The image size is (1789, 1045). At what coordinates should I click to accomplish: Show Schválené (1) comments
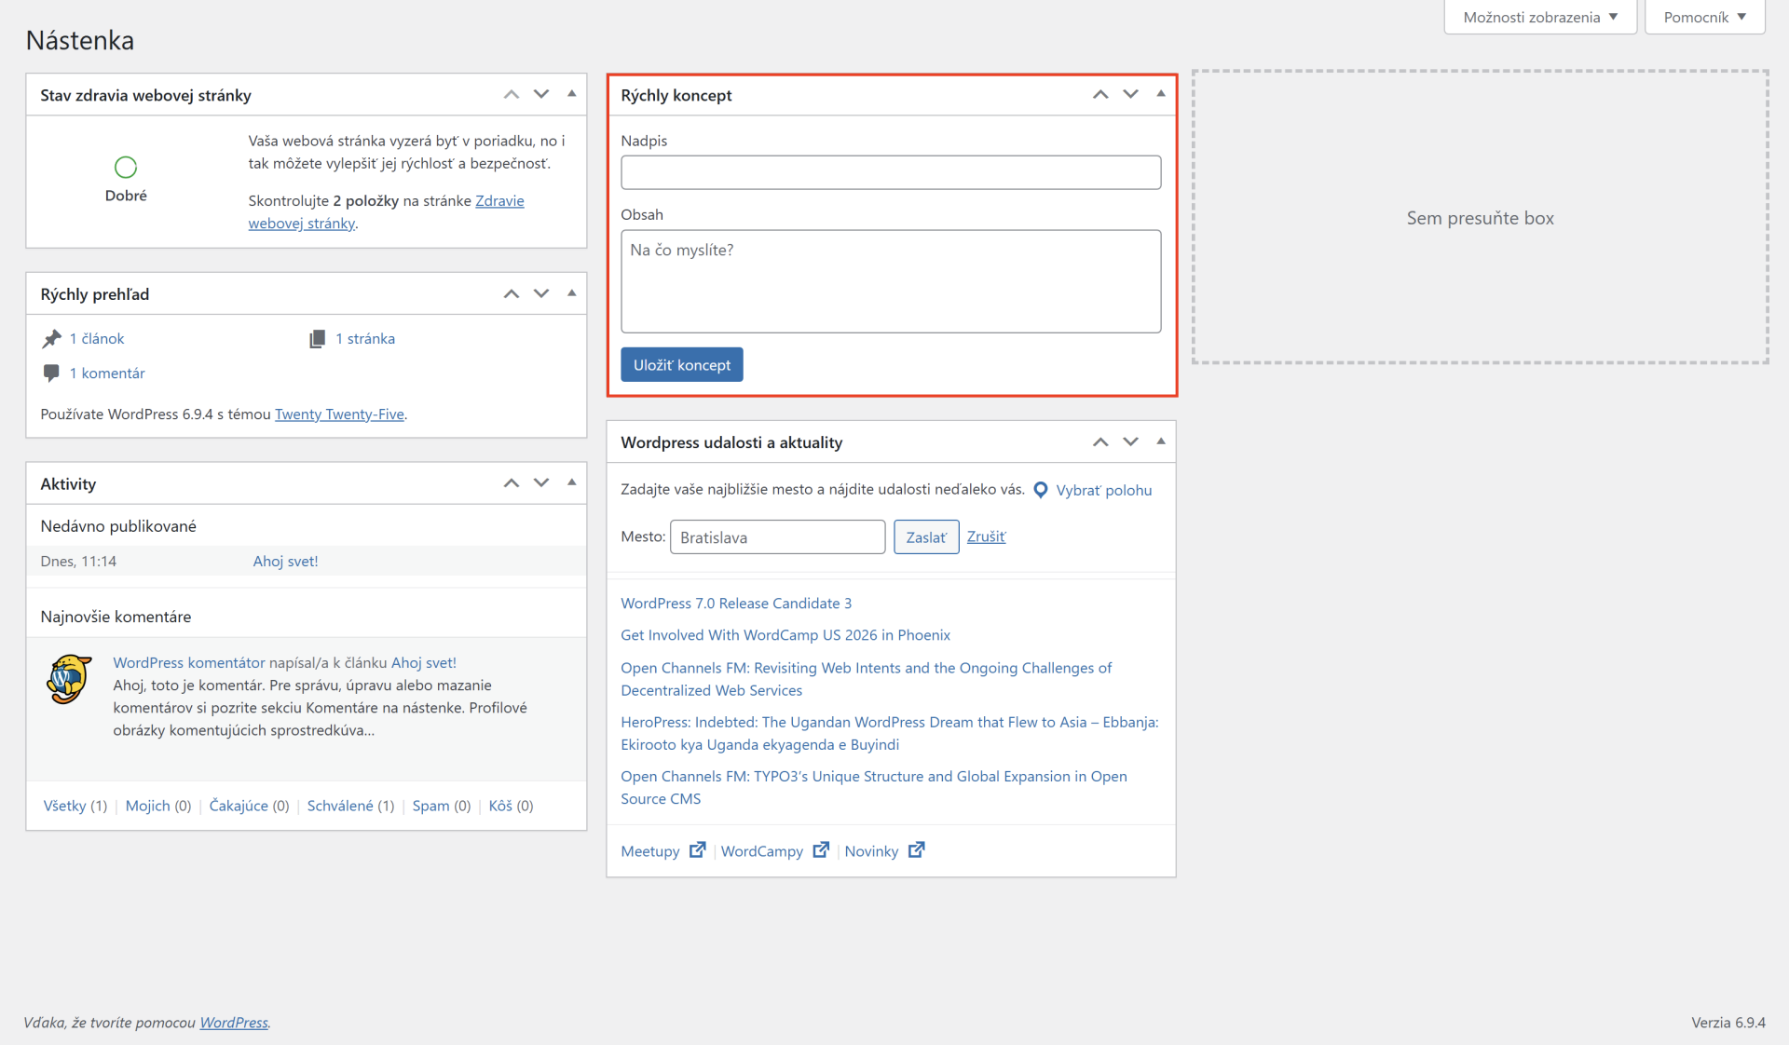tap(351, 805)
